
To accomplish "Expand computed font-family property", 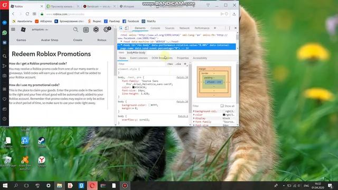I will tap(194, 122).
